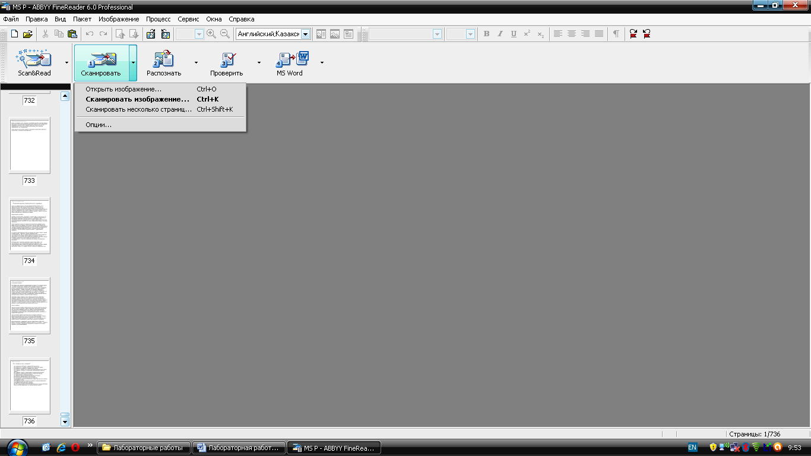Open the Справка menu
The height and width of the screenshot is (456, 811).
[242, 19]
